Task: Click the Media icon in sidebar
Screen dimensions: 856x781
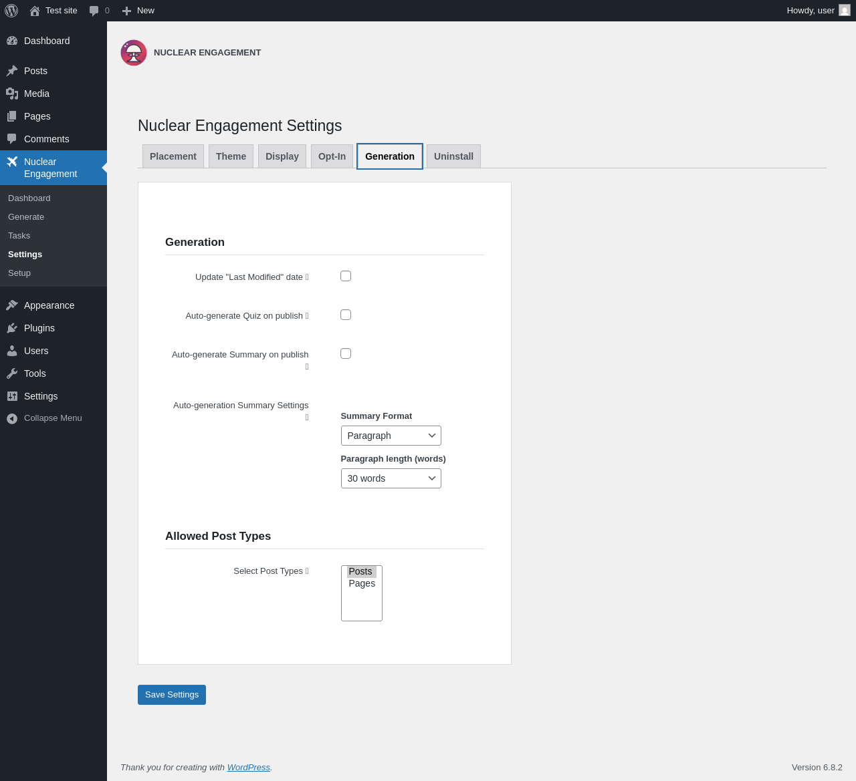Action: pyautogui.click(x=12, y=94)
